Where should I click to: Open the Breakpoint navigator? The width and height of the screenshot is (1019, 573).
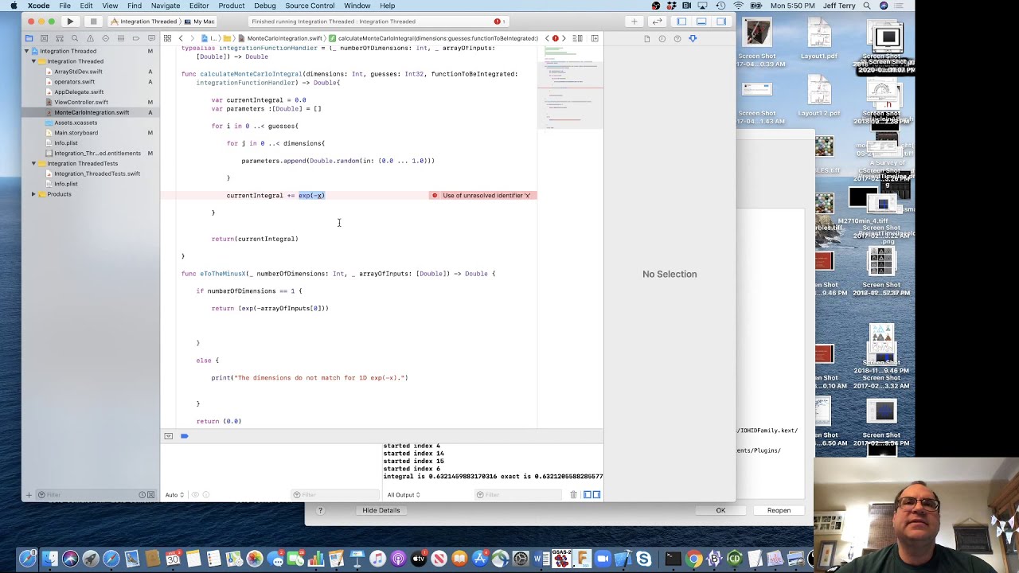(x=135, y=38)
